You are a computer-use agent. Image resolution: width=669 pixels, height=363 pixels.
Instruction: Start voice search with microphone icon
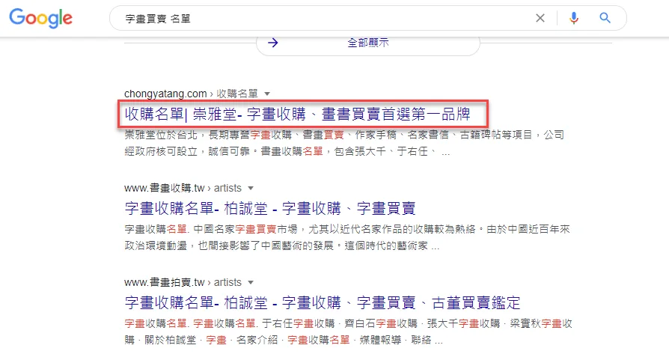[574, 18]
